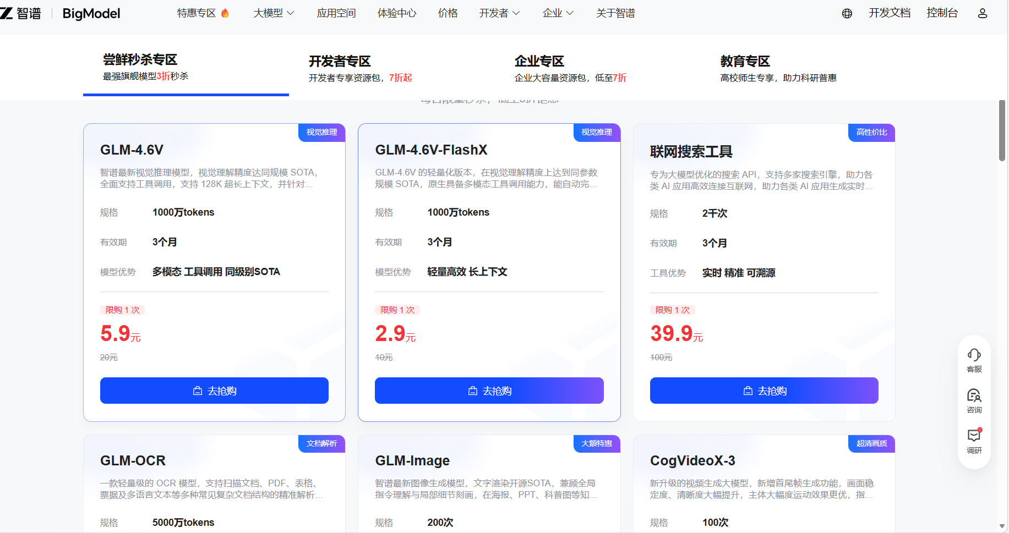Click the 视觉推理 tag on GLM-4.6V card
The width and height of the screenshot is (1009, 533).
coord(322,133)
